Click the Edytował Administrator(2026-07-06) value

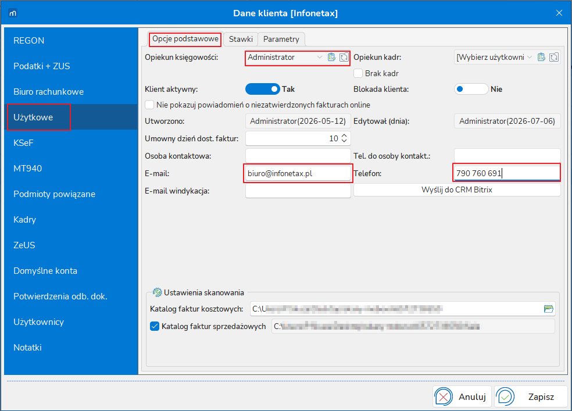[507, 121]
